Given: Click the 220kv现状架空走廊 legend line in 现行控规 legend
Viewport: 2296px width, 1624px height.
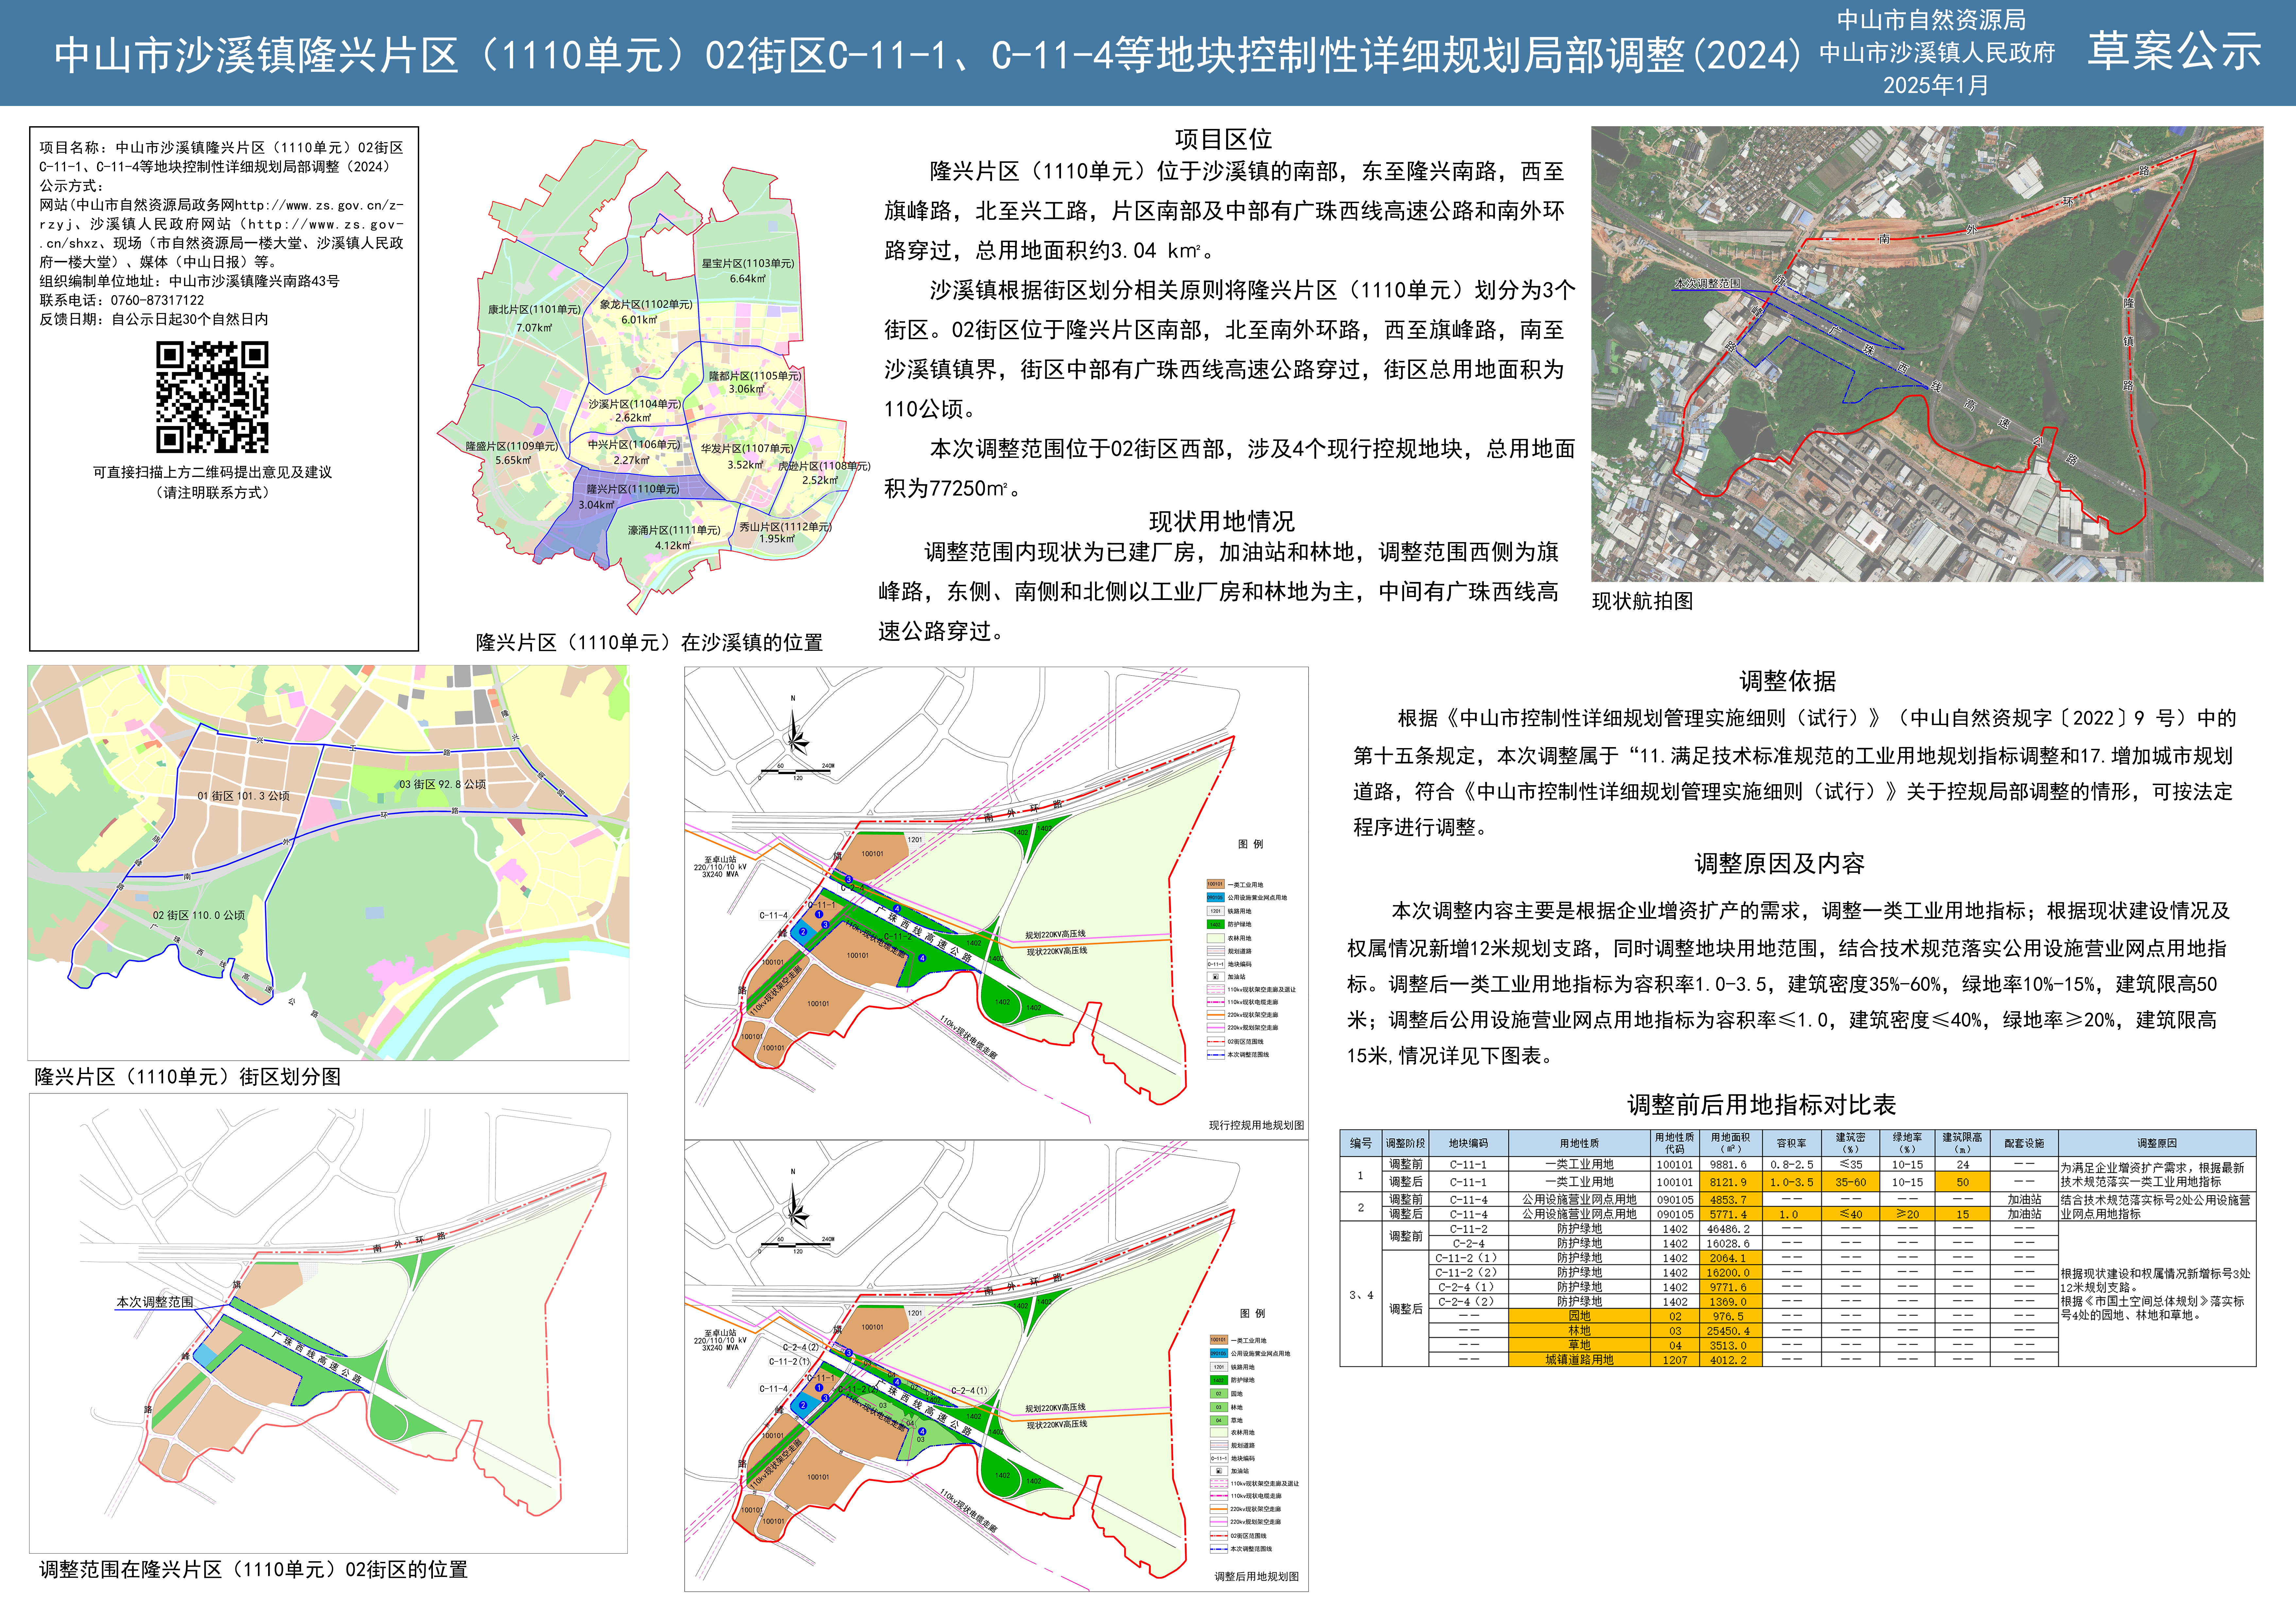Looking at the screenshot, I should tap(1216, 1015).
